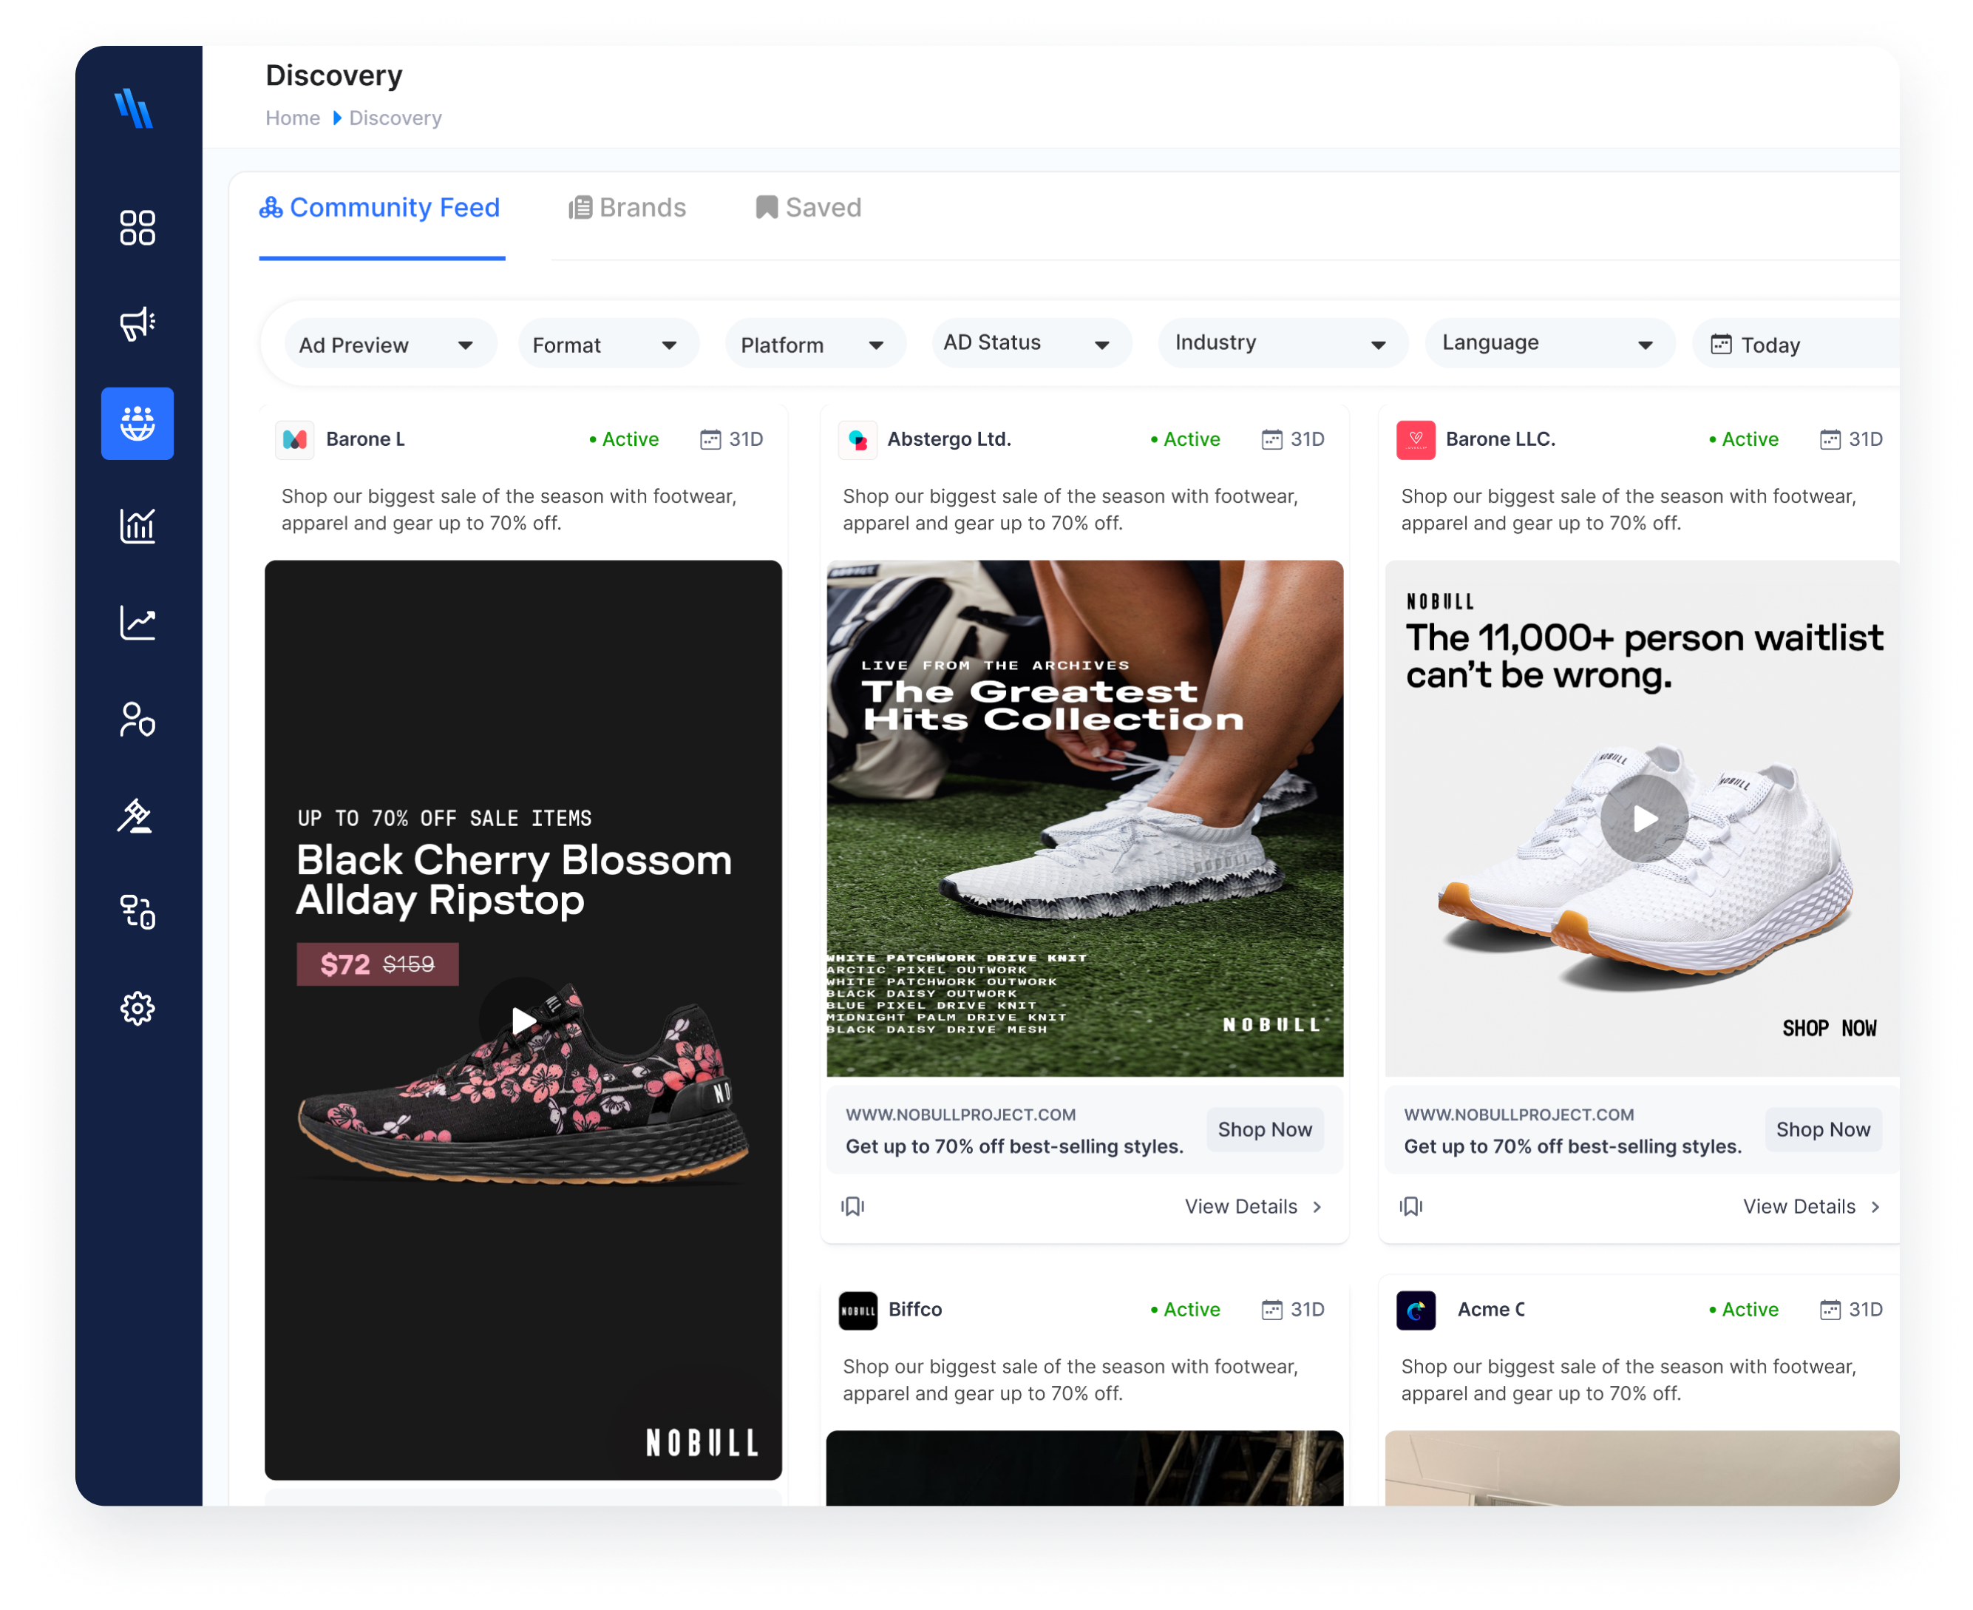Click the Discovery breadcrumb link
The height and width of the screenshot is (1610, 1973).
pyautogui.click(x=395, y=118)
